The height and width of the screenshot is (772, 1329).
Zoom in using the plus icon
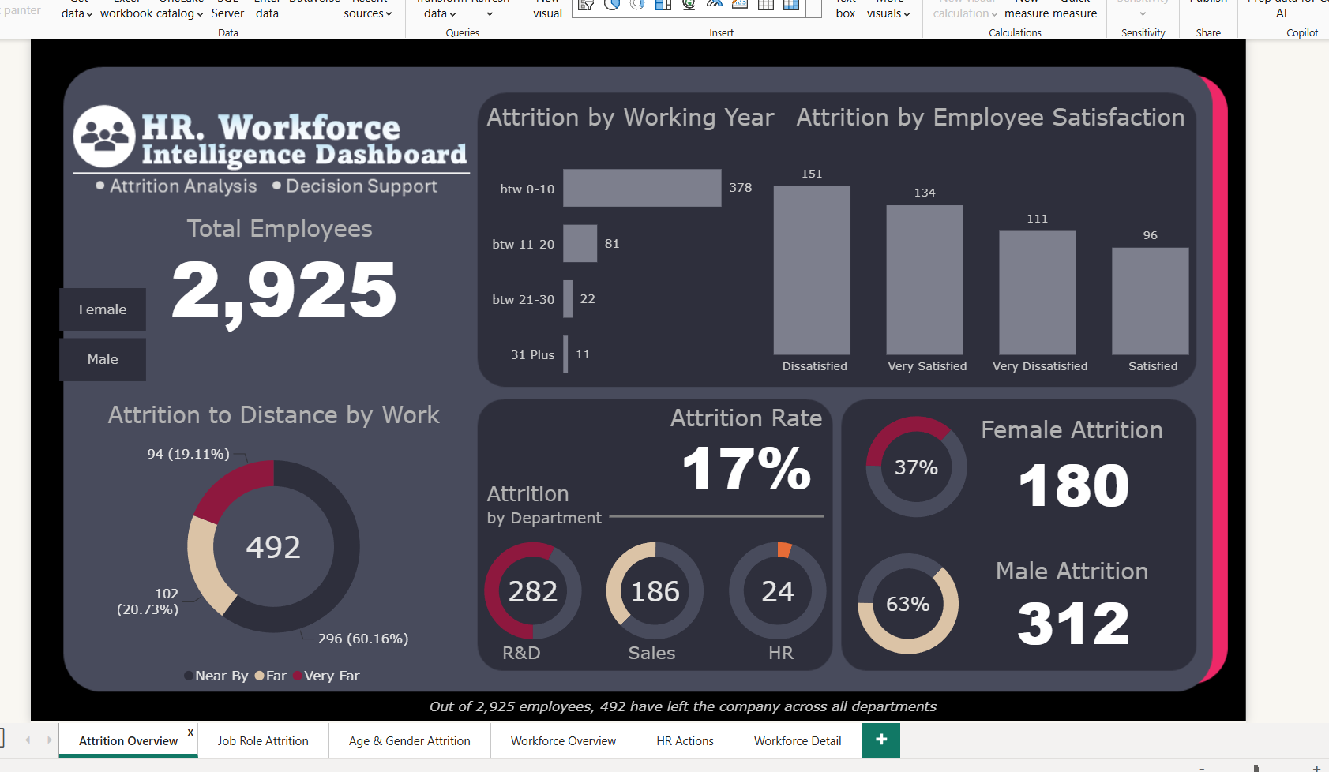pyautogui.click(x=1316, y=768)
